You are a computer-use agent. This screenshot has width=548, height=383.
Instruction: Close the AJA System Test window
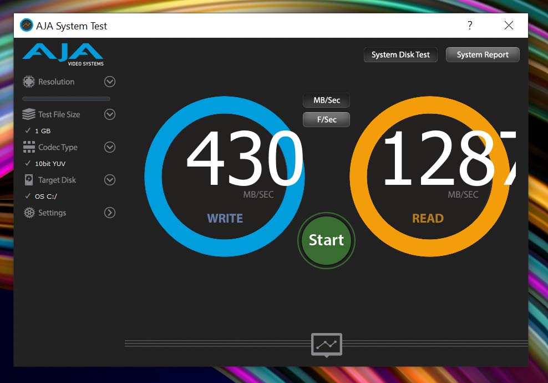click(x=509, y=25)
